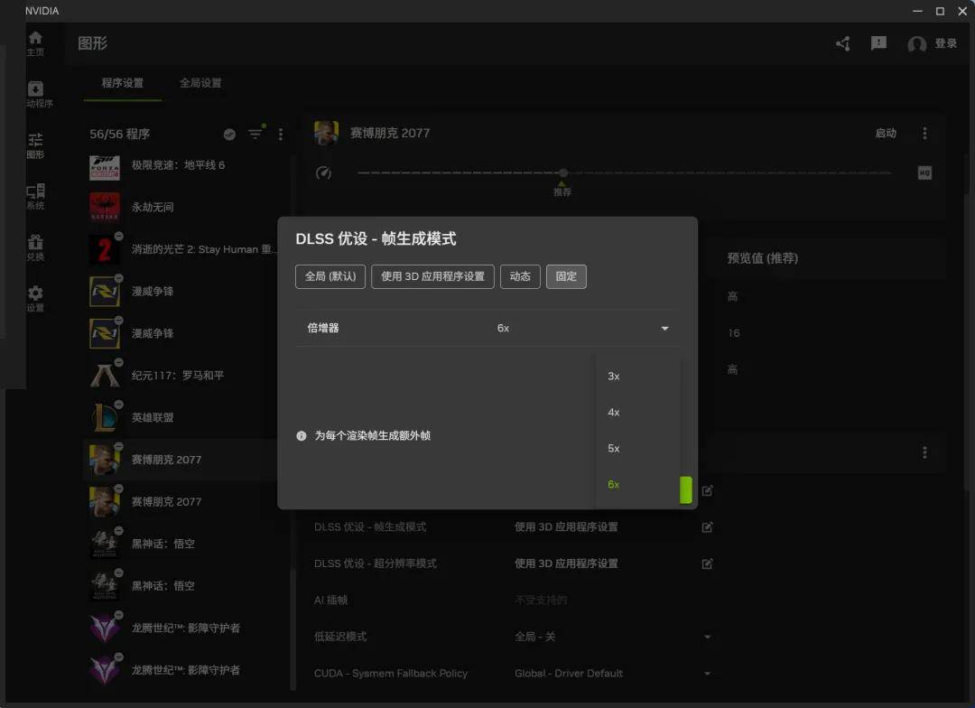The image size is (975, 708).
Task: Click the performance gauge icon
Action: click(x=323, y=173)
